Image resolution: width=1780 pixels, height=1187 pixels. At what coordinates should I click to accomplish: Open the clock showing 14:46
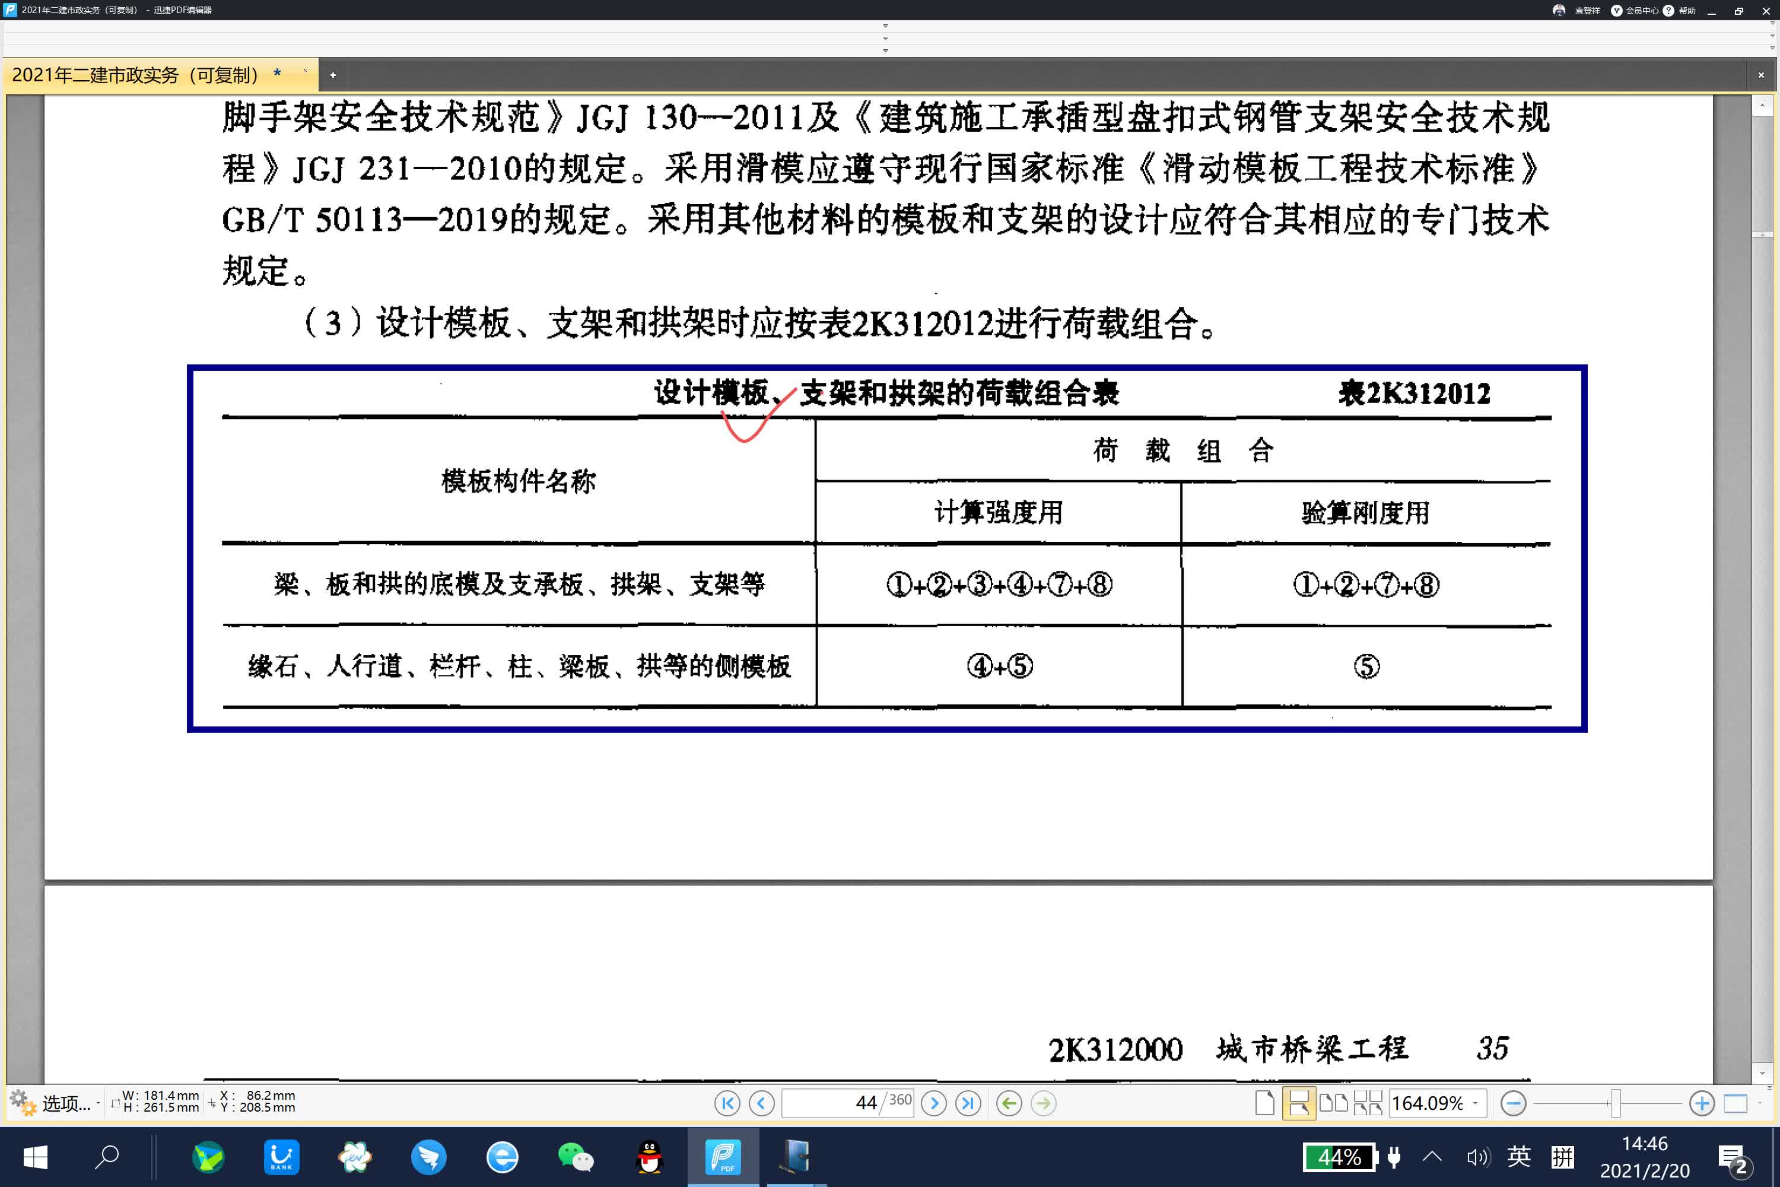(1645, 1157)
